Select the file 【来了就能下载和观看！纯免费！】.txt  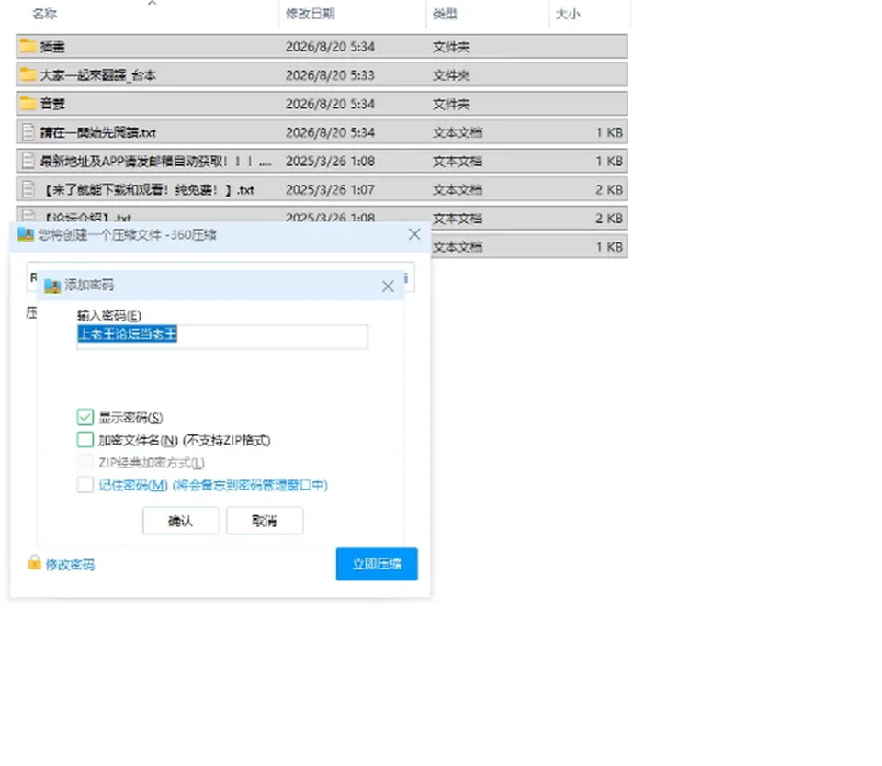tap(147, 190)
